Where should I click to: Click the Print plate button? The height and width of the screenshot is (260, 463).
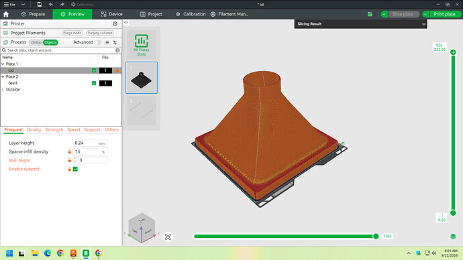445,14
